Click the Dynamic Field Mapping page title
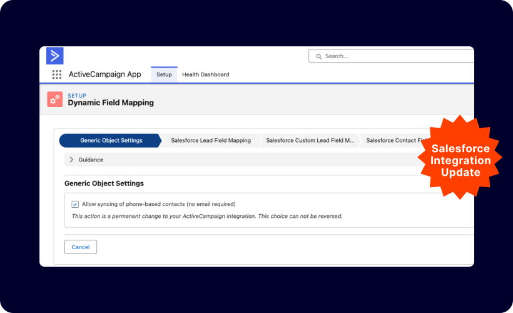Viewport: 513px width, 313px height. pos(110,103)
